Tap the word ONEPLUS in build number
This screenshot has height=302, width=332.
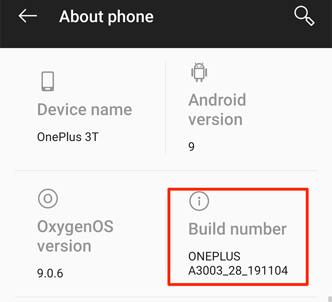tap(214, 256)
